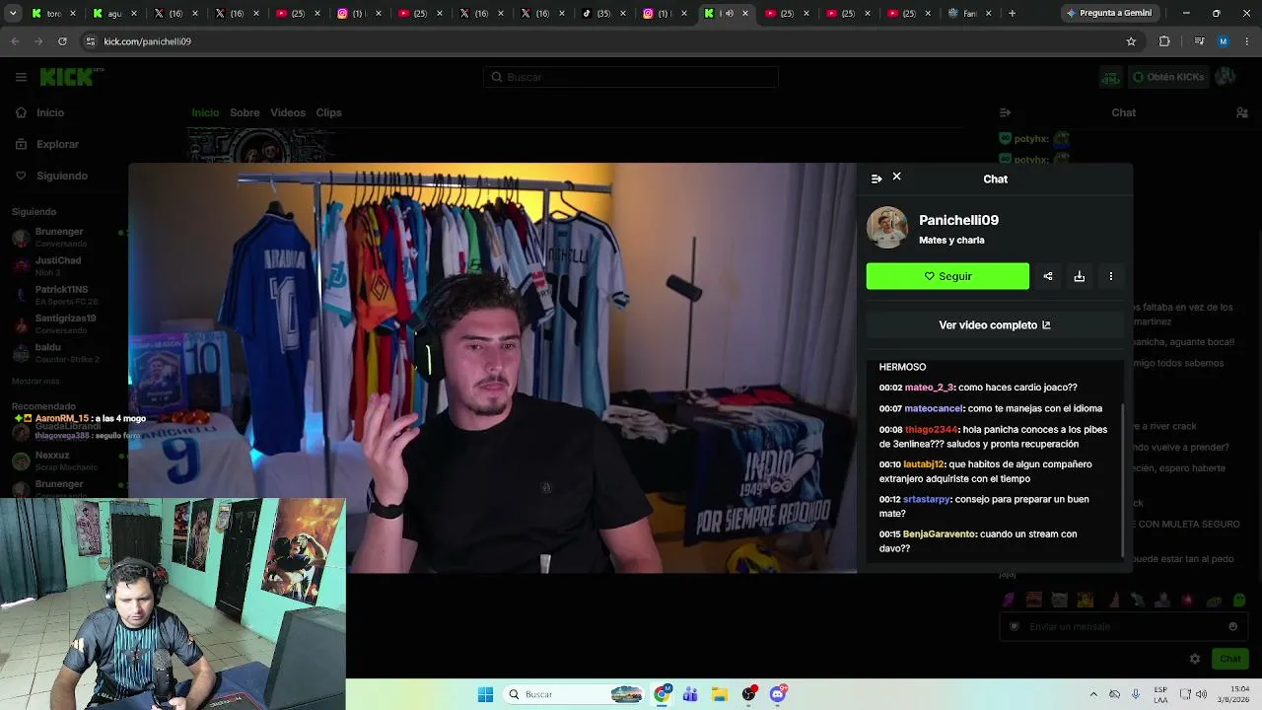Open the clip's three-dot options menu
Image resolution: width=1262 pixels, height=710 pixels.
click(1111, 276)
